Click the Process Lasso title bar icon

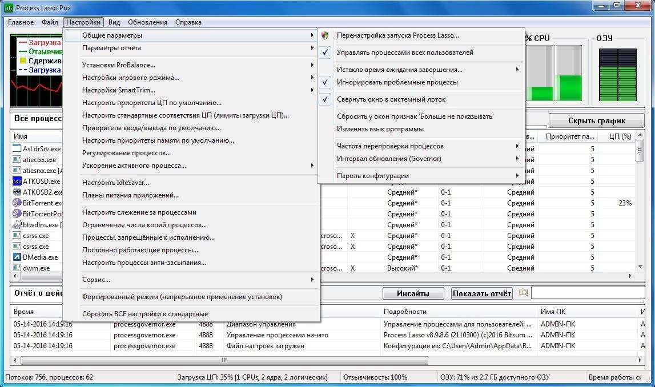point(9,7)
